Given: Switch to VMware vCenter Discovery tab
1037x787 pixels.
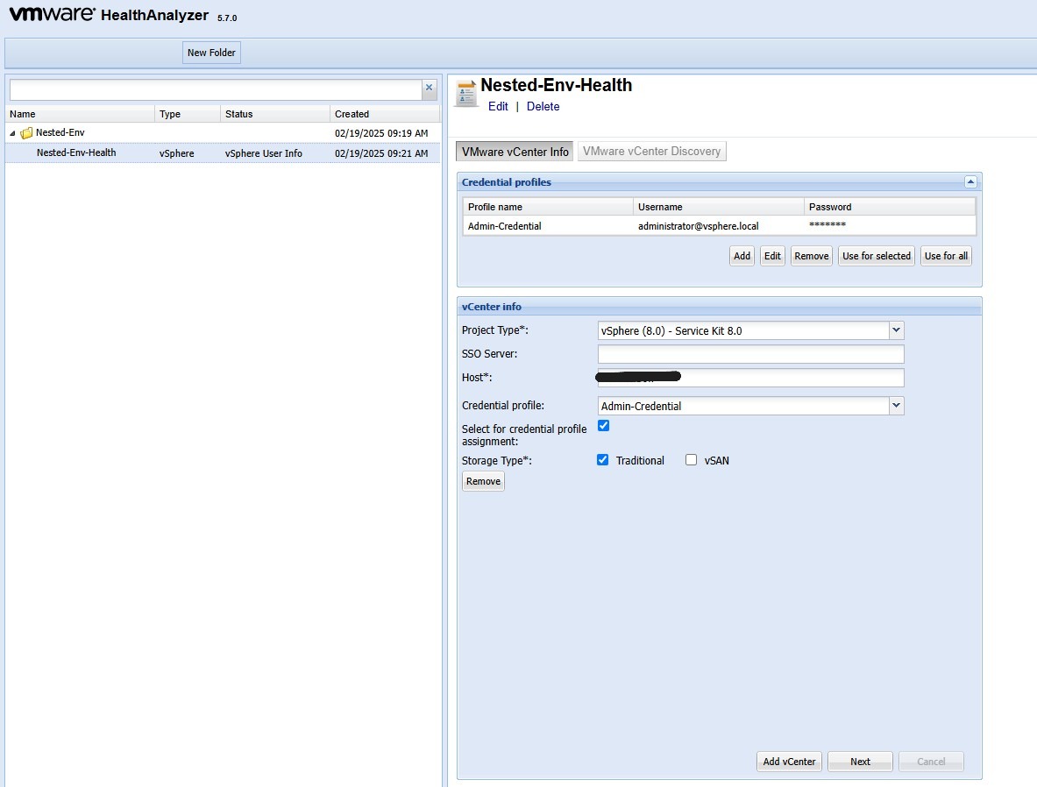Looking at the screenshot, I should pyautogui.click(x=652, y=151).
